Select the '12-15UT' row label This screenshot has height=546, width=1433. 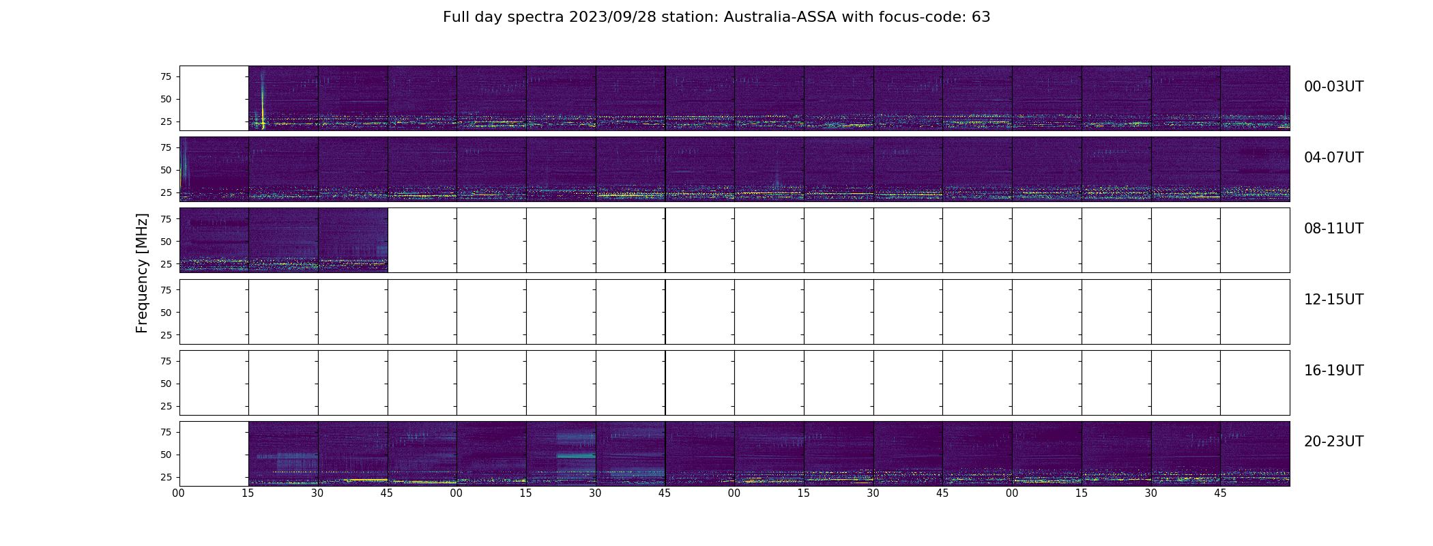click(1333, 300)
